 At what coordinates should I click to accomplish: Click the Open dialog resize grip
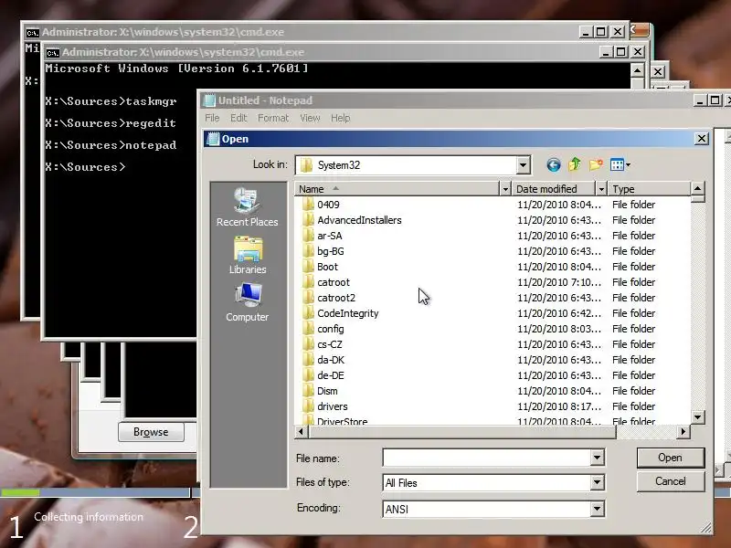[705, 528]
